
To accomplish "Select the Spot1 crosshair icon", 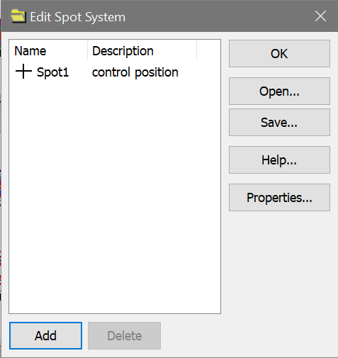I will [23, 72].
